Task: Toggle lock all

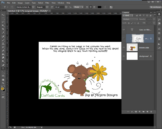Action: pyautogui.click(x=138, y=23)
